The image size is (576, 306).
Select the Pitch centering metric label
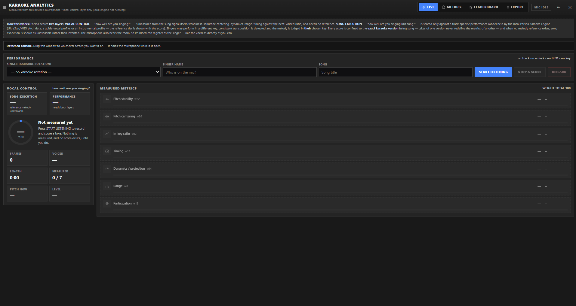[124, 116]
